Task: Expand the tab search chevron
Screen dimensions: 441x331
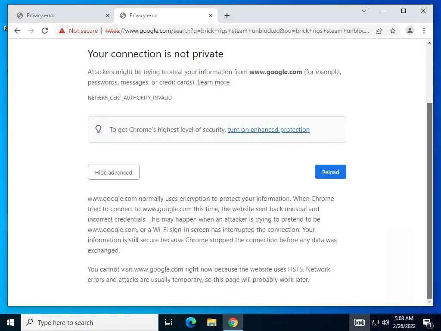Action: point(364,11)
